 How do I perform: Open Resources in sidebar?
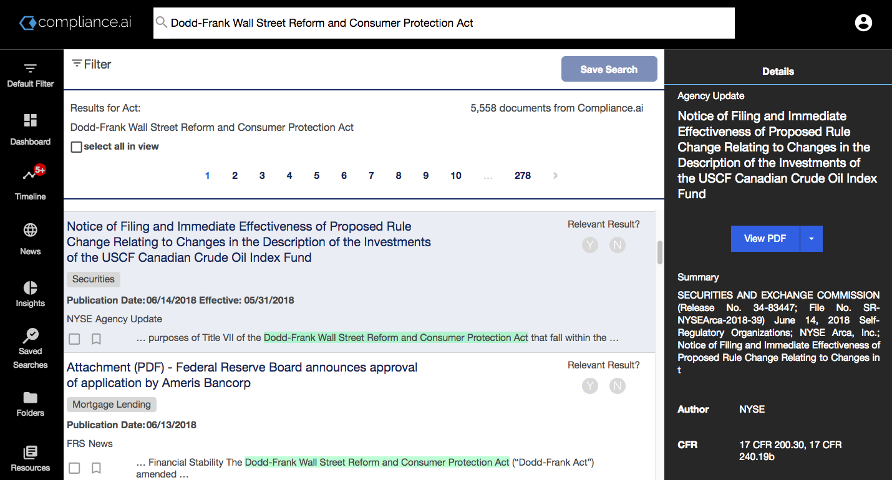pyautogui.click(x=31, y=459)
